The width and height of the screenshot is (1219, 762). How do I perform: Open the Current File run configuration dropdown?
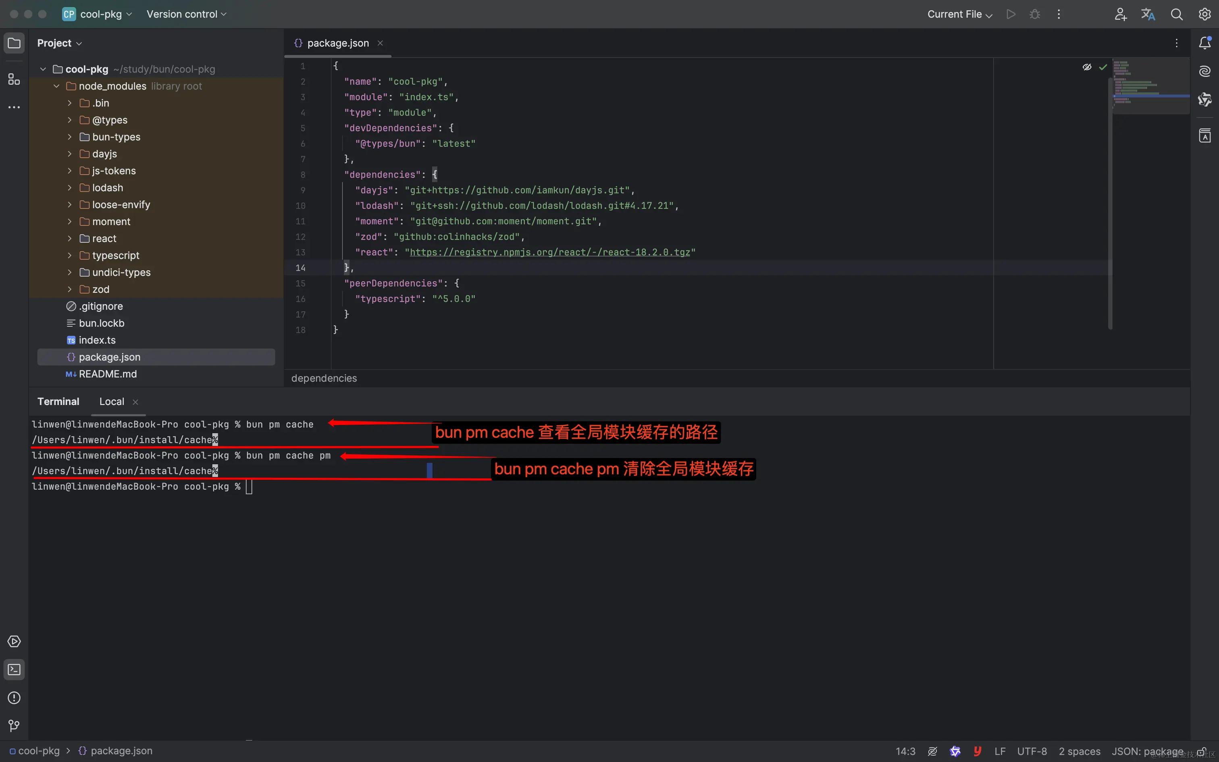click(959, 14)
